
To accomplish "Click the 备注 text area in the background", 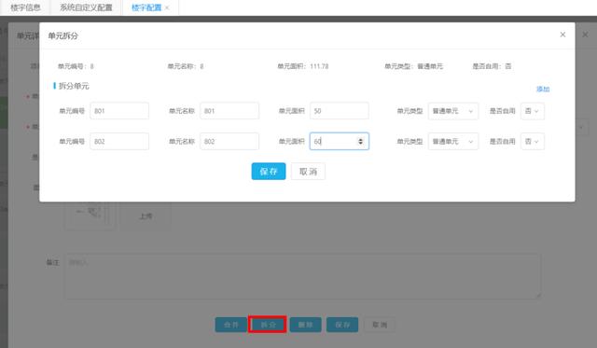I will [302, 276].
